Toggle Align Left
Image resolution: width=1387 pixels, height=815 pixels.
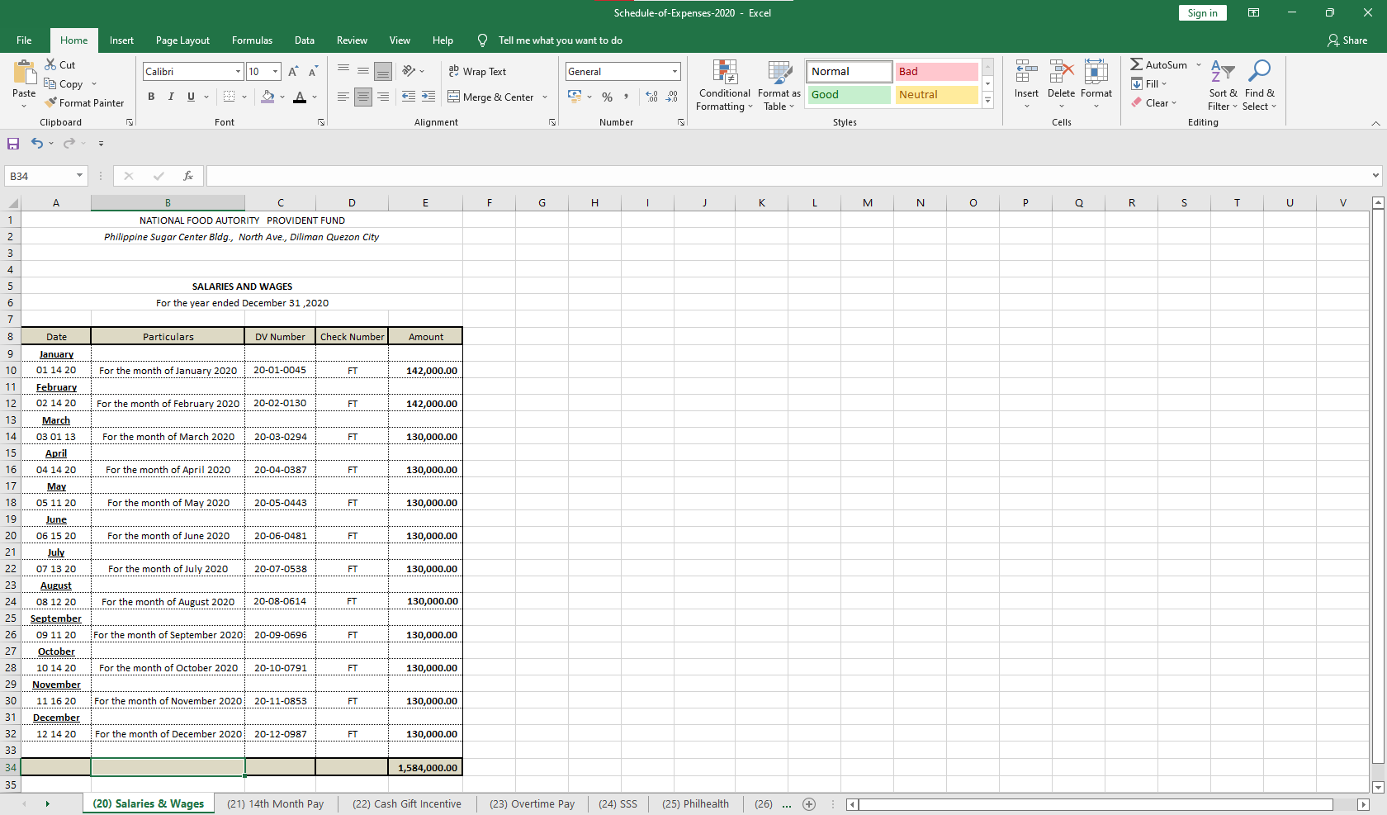(343, 97)
